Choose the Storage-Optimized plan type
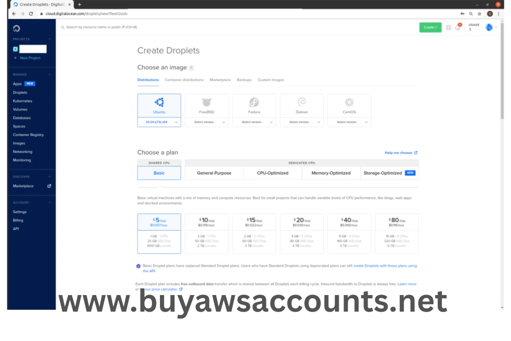This screenshot has width=511, height=341. pyautogui.click(x=389, y=173)
